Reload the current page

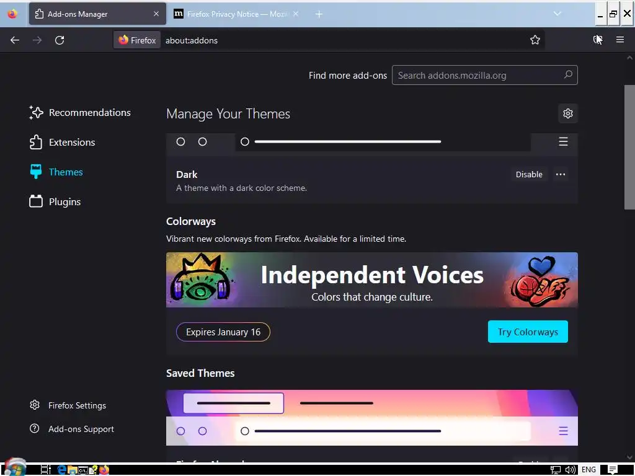60,40
